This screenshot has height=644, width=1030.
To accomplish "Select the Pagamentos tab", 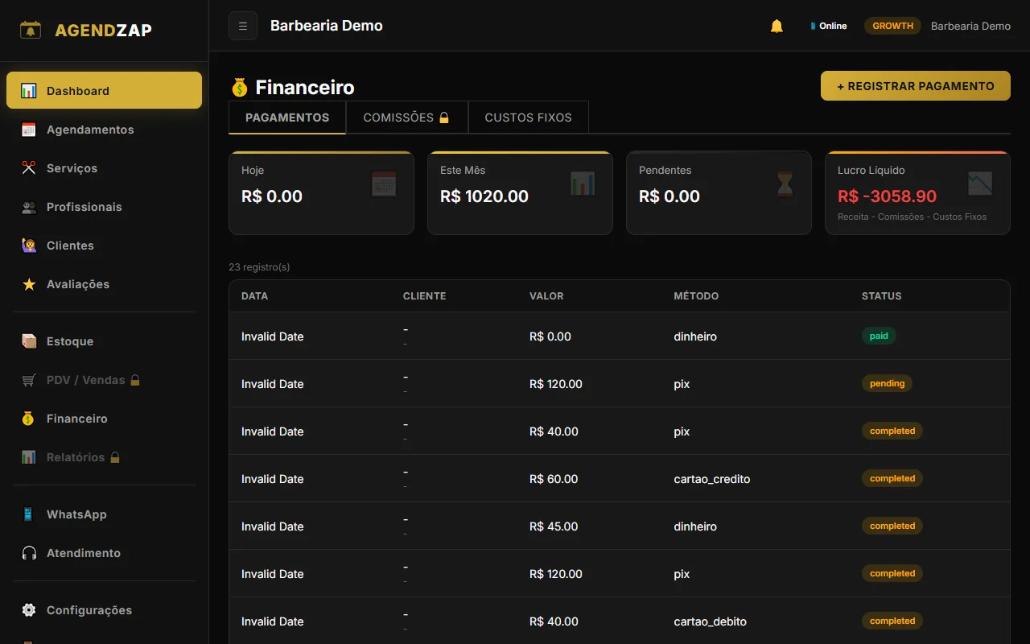I will [287, 118].
